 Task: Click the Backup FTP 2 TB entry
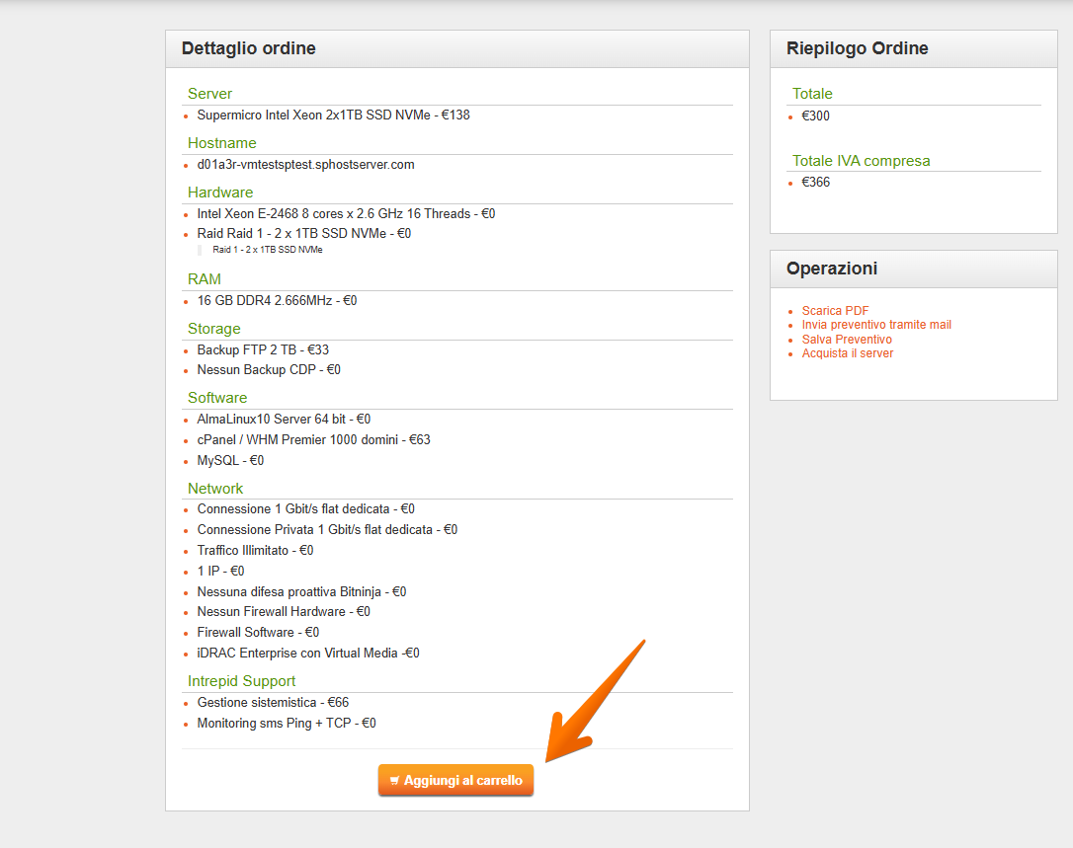(x=263, y=350)
